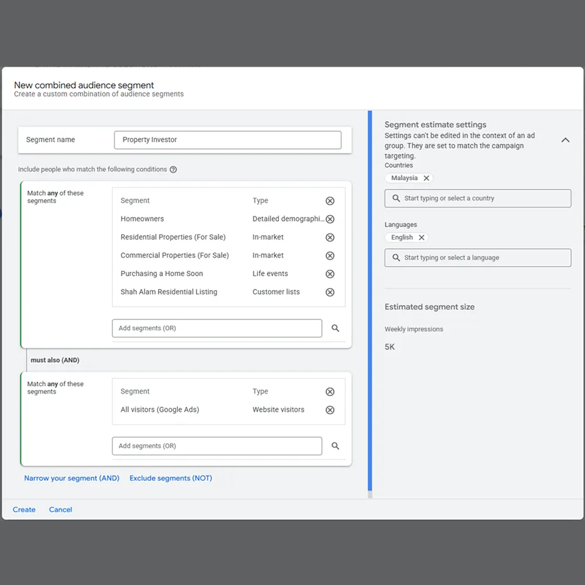Click the Life events type cell
Viewport: 585px width, 585px height.
click(x=270, y=274)
